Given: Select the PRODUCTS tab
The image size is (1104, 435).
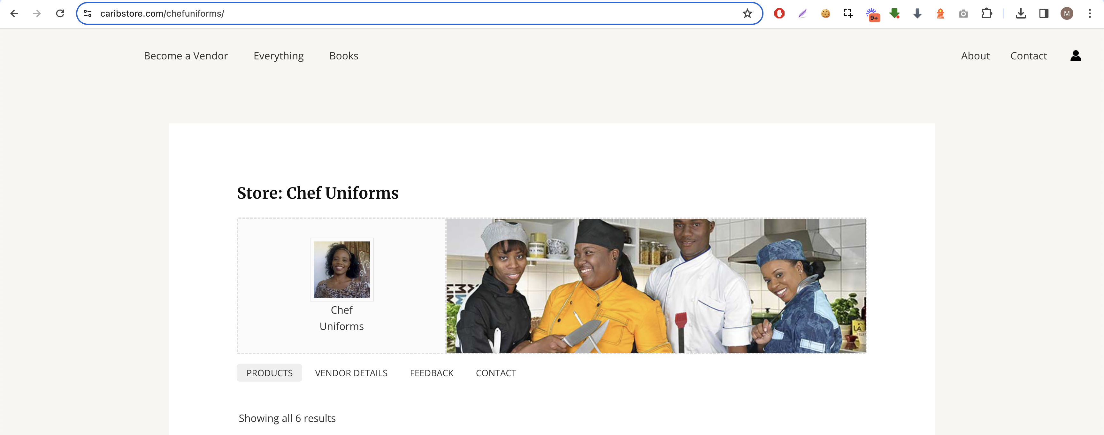Looking at the screenshot, I should coord(269,373).
